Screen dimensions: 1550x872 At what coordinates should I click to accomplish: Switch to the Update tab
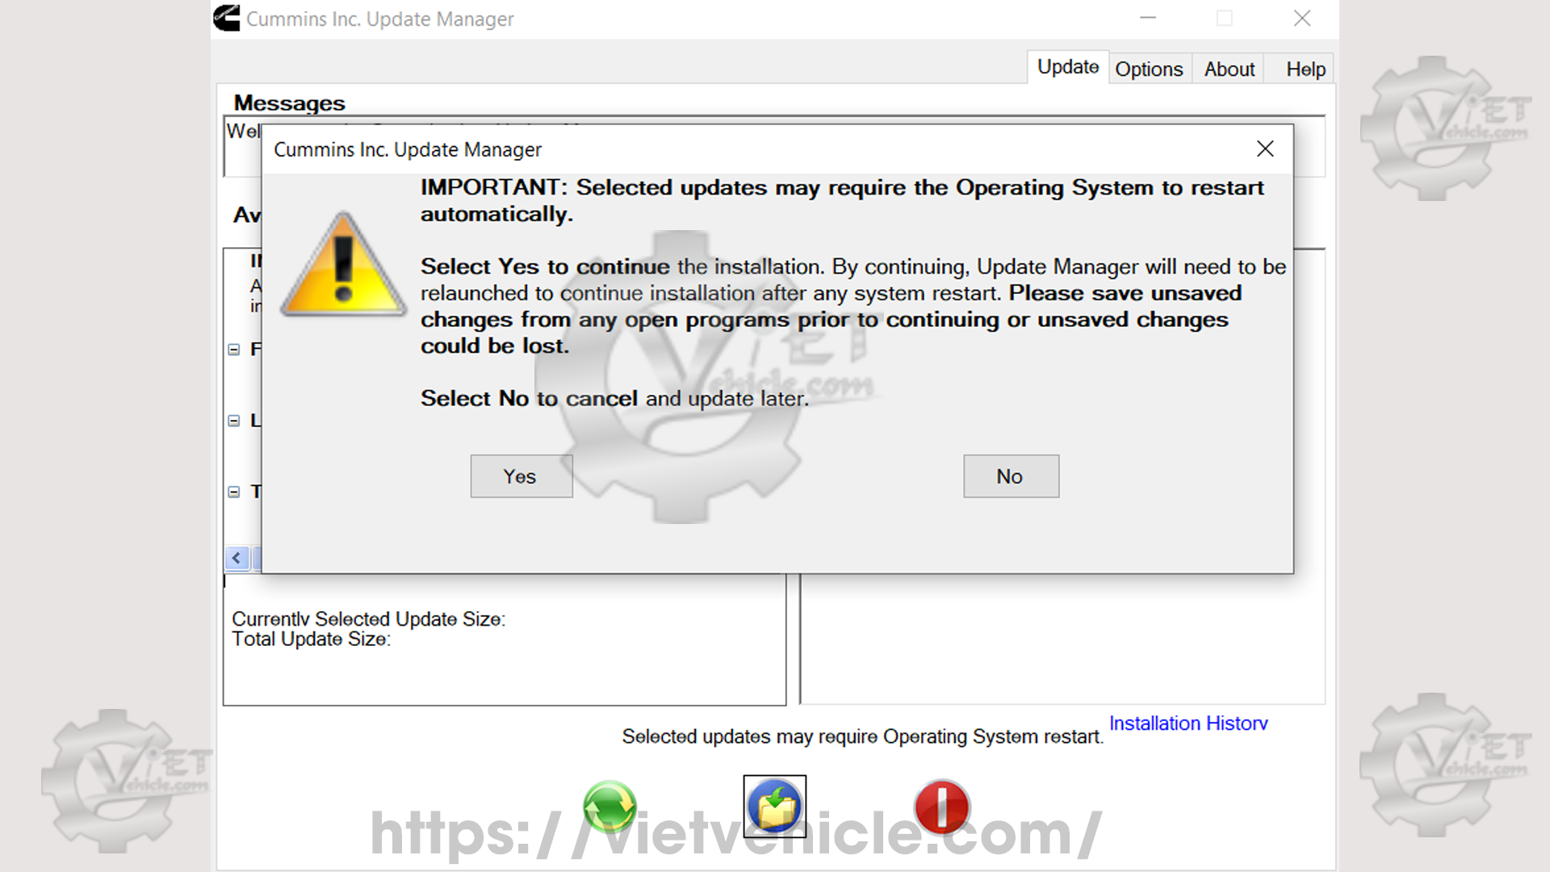[x=1067, y=68]
